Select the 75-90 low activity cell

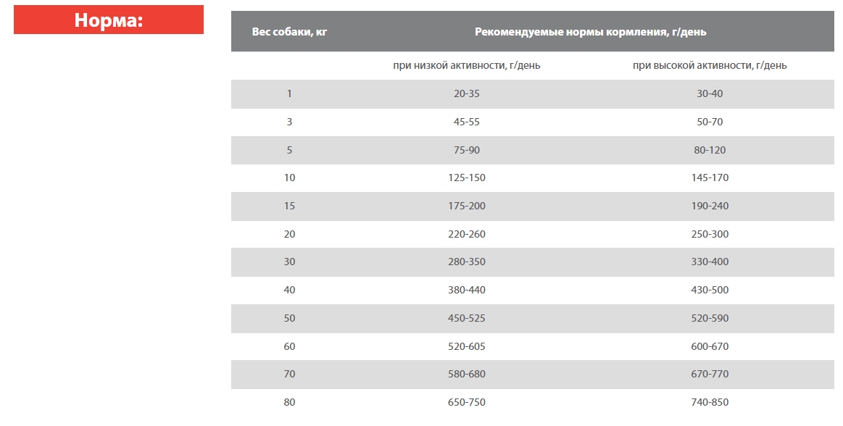(x=466, y=150)
